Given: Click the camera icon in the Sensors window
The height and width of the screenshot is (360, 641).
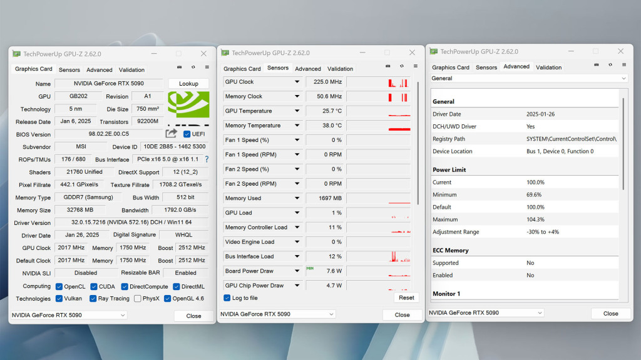Looking at the screenshot, I should [388, 66].
